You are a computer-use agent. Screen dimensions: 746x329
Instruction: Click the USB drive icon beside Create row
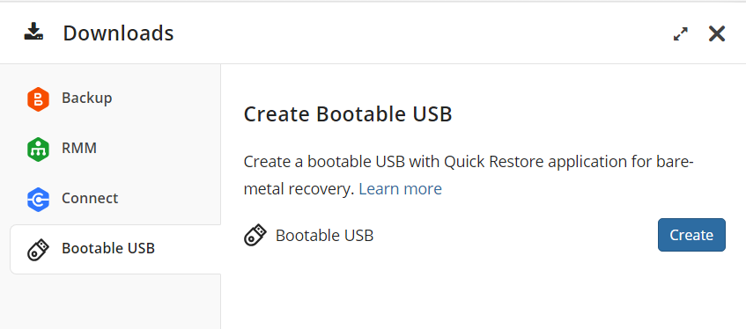pyautogui.click(x=255, y=236)
